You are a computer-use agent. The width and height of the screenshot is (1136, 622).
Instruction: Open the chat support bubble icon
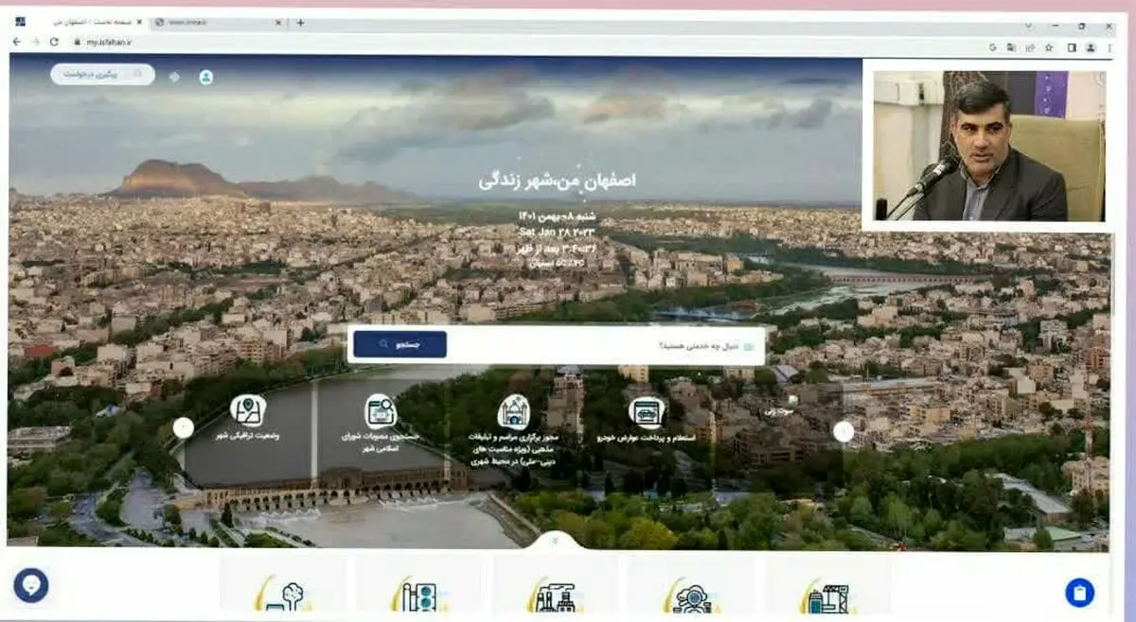(x=31, y=585)
